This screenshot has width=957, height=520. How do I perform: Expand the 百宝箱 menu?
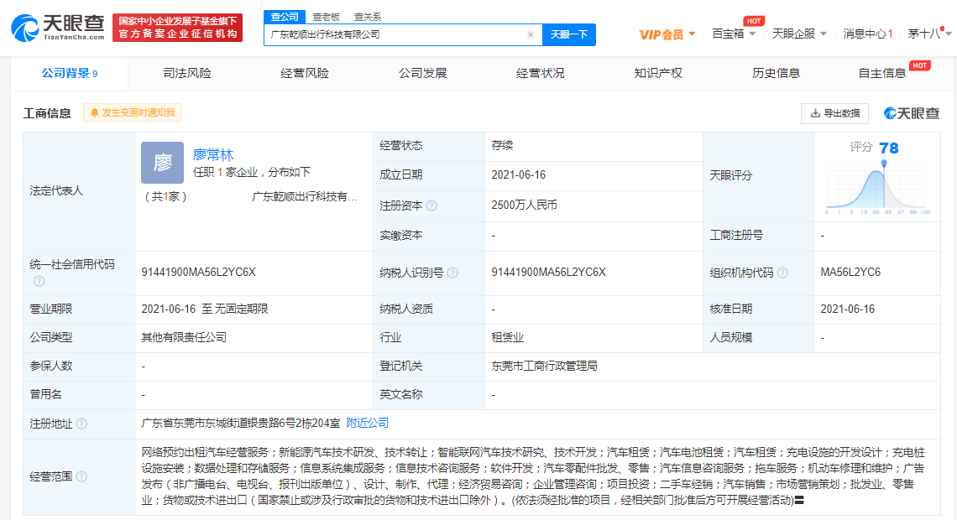click(735, 34)
